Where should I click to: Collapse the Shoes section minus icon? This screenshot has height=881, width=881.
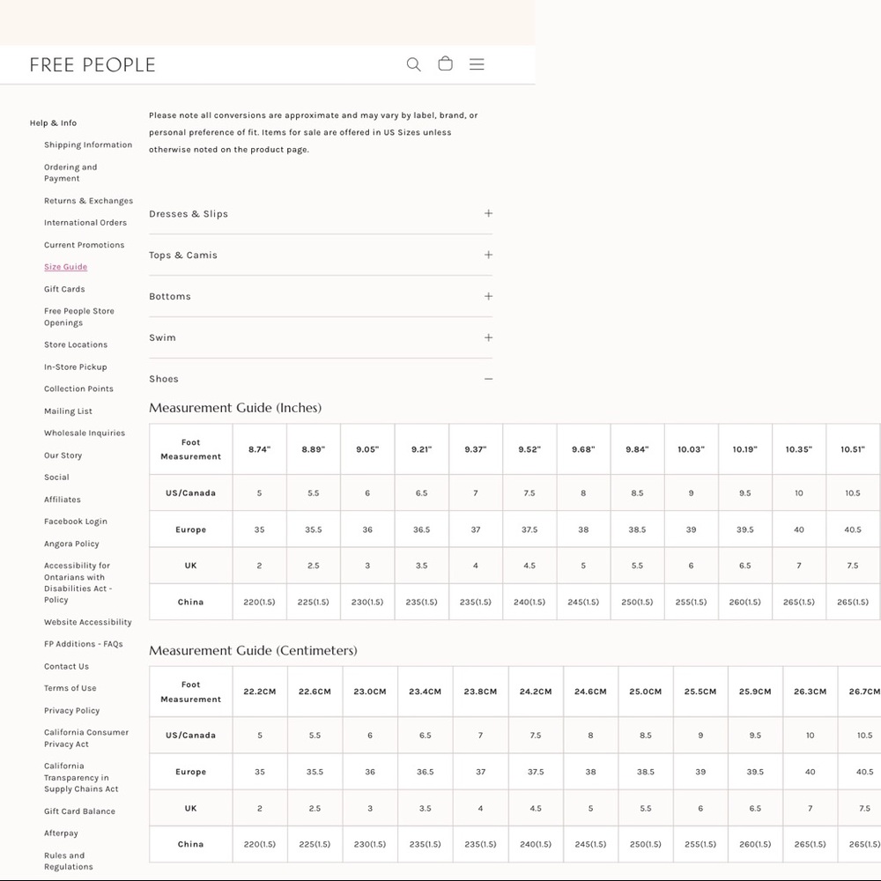[488, 379]
